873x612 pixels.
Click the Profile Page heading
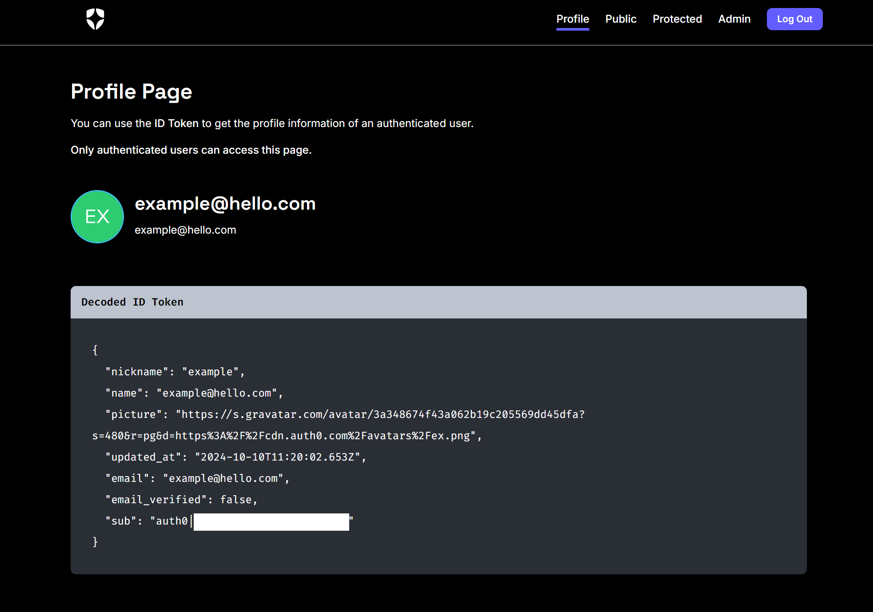[132, 92]
